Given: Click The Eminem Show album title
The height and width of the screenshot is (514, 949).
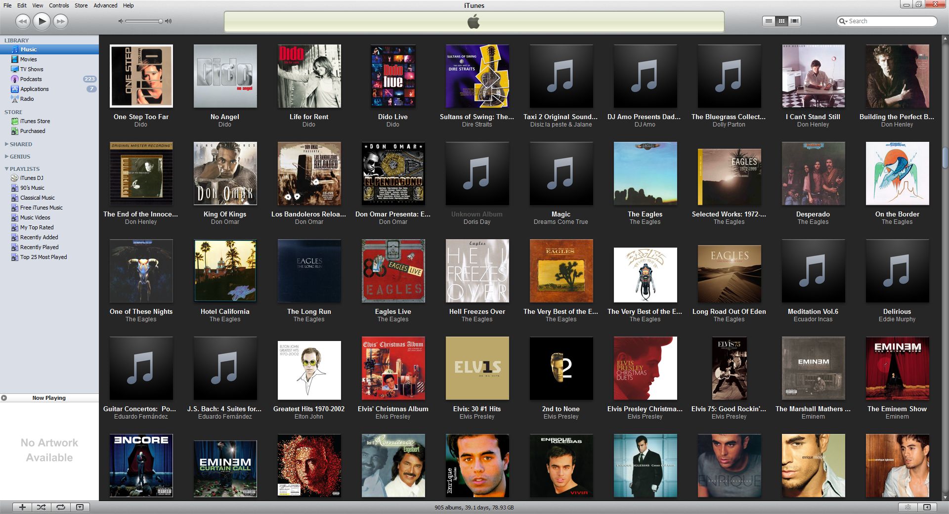Looking at the screenshot, I should coord(897,409).
